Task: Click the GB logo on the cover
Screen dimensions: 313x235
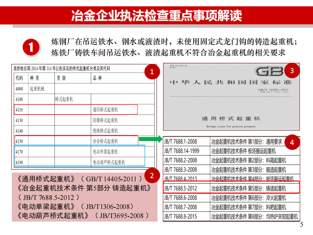Action: 269,71
